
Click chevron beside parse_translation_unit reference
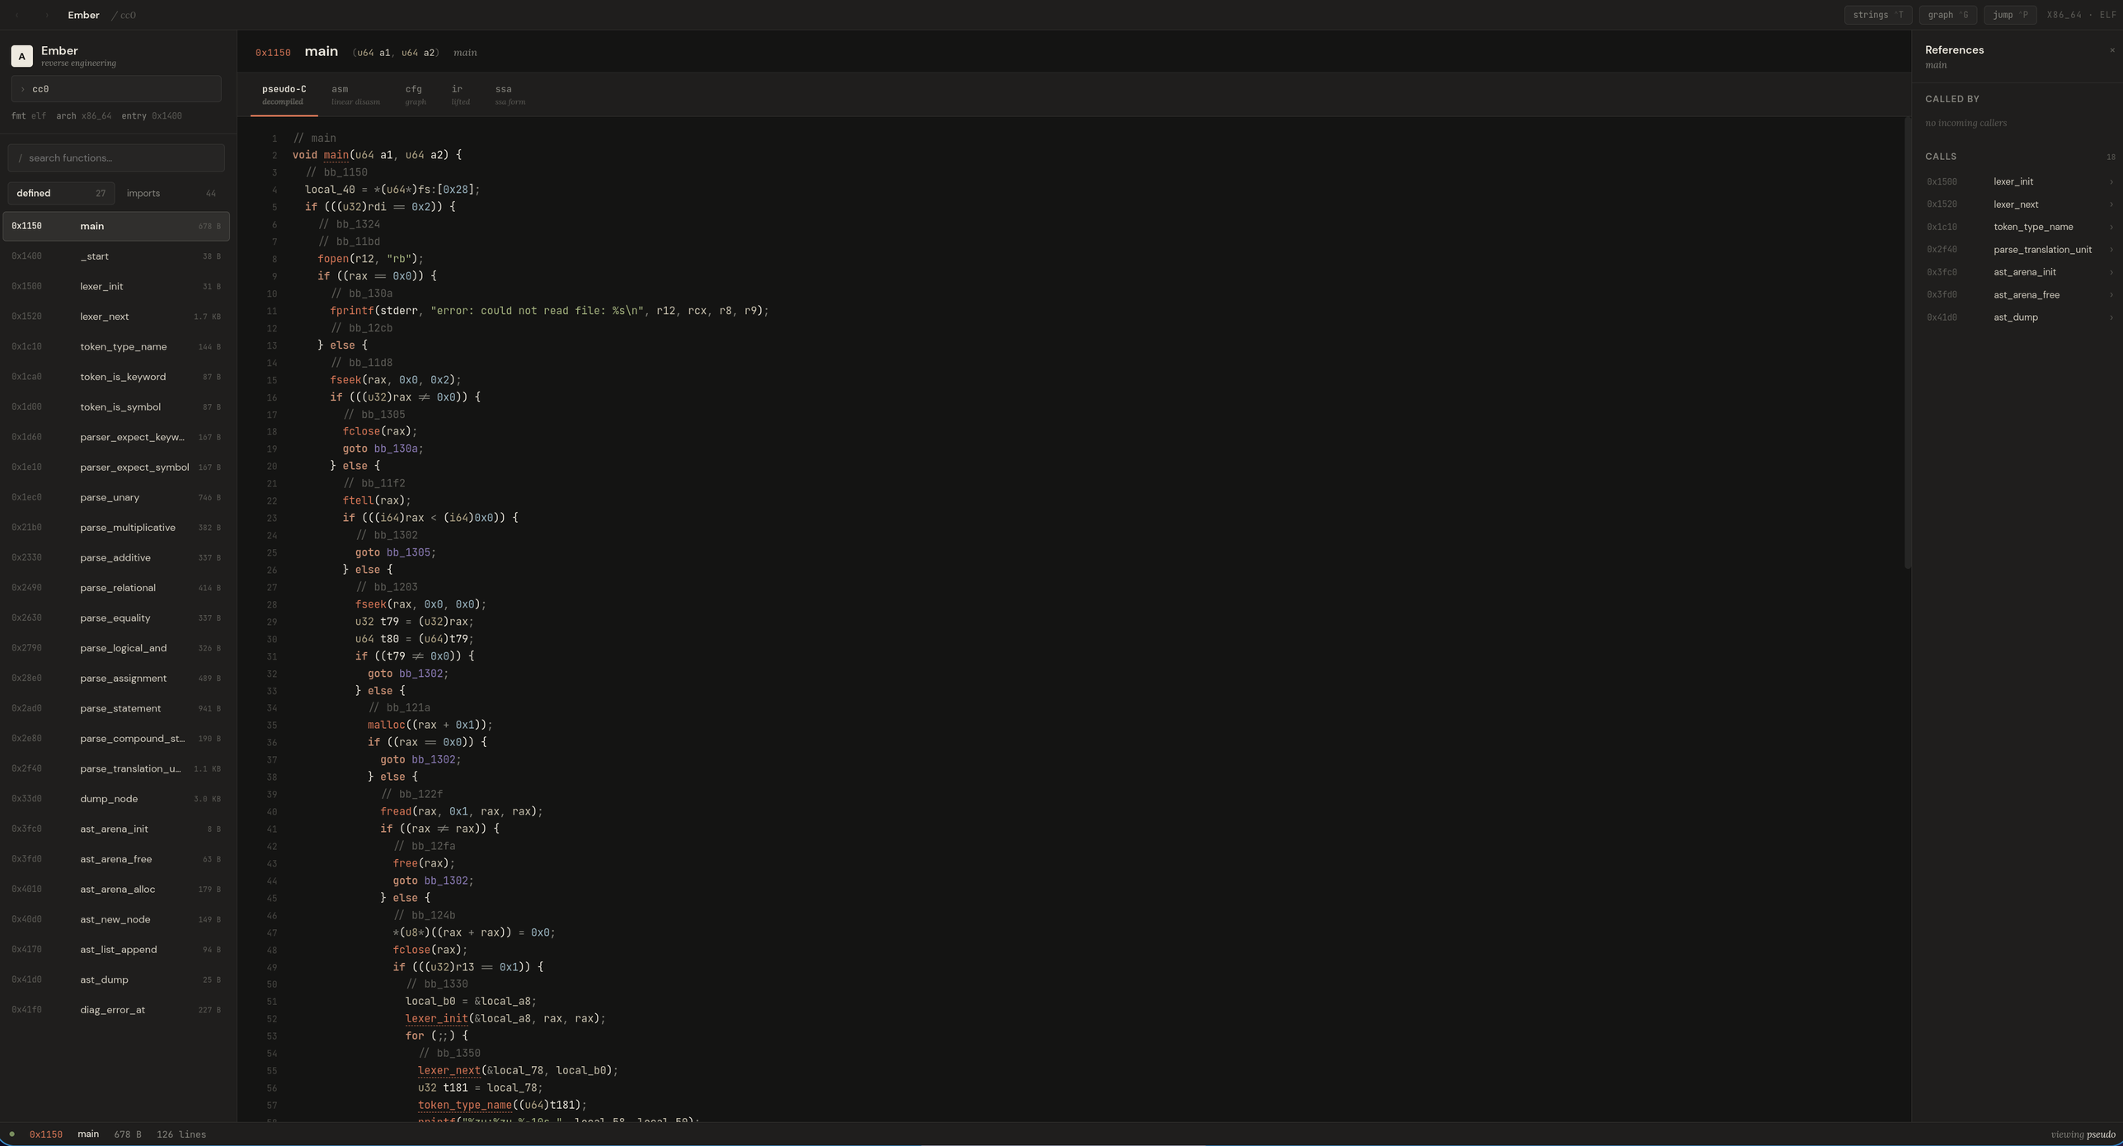click(x=2111, y=250)
